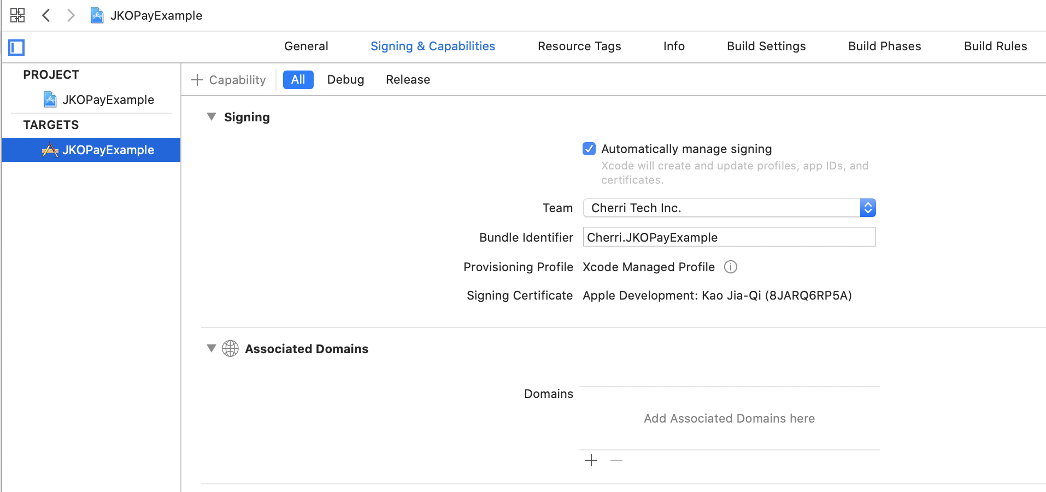Filter by Release configuration
The height and width of the screenshot is (492, 1046).
pos(408,80)
